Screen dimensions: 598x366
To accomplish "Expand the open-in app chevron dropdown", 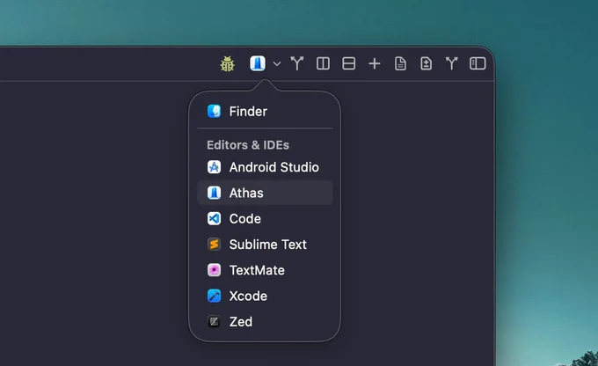I will (277, 63).
